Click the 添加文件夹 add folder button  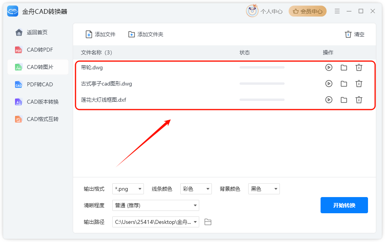(145, 34)
